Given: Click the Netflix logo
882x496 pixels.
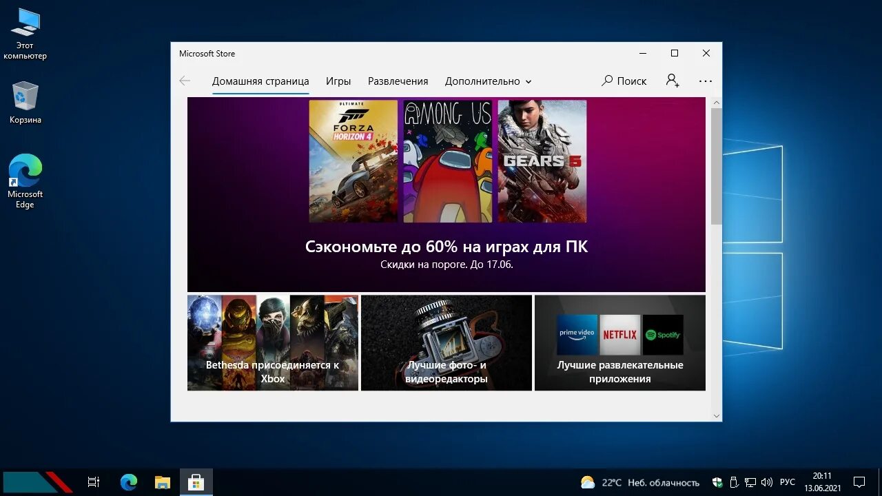Looking at the screenshot, I should point(620,335).
